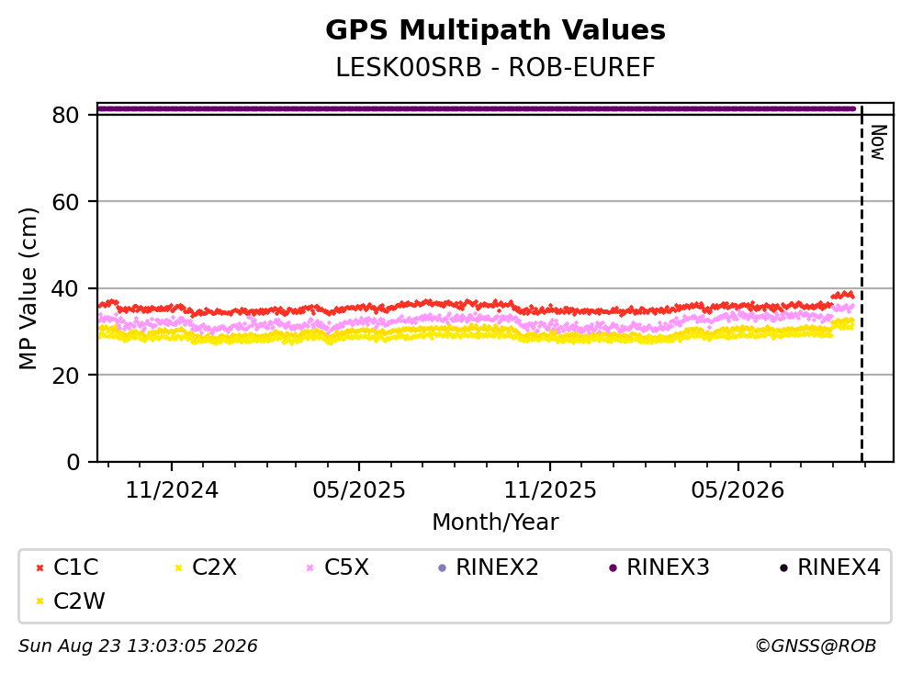Click the 05/2026 x-axis tick label

point(737,490)
